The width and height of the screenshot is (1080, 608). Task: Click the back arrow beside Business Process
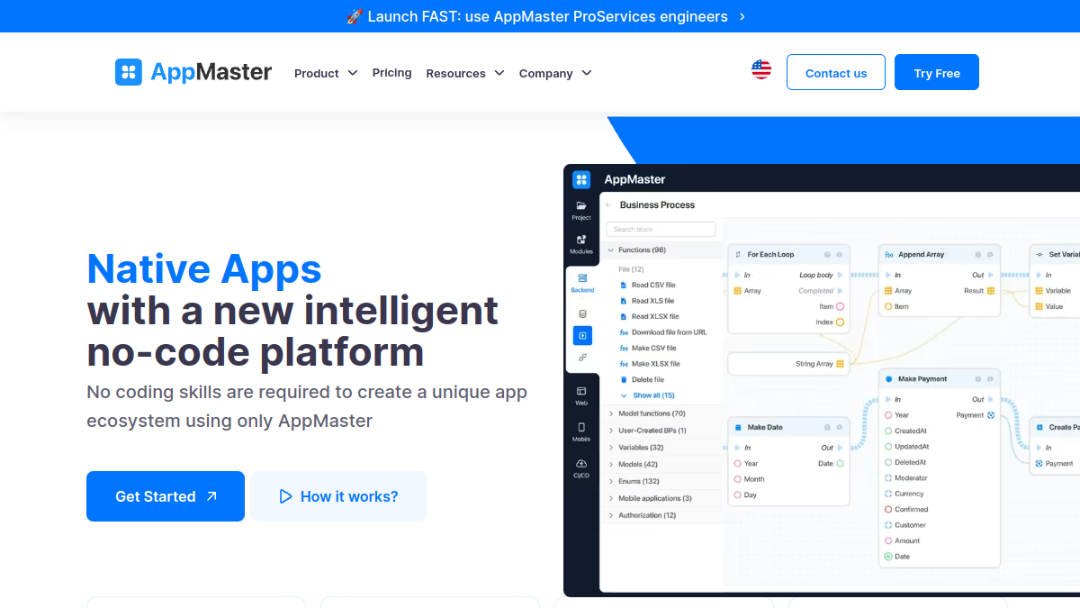609,205
